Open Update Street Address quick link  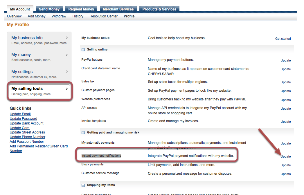tap(27, 132)
